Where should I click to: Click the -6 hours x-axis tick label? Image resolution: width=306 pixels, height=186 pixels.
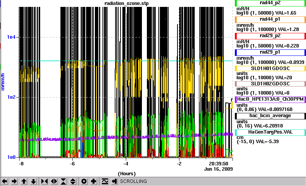pyautogui.click(x=72, y=164)
